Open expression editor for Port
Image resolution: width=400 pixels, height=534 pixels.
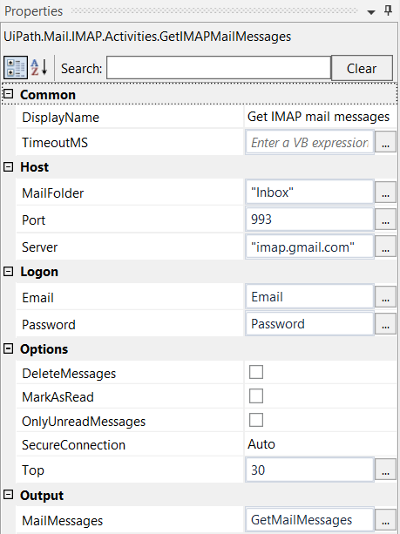click(385, 220)
